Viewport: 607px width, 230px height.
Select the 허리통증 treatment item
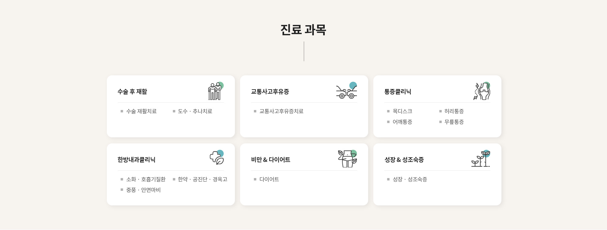[454, 112]
